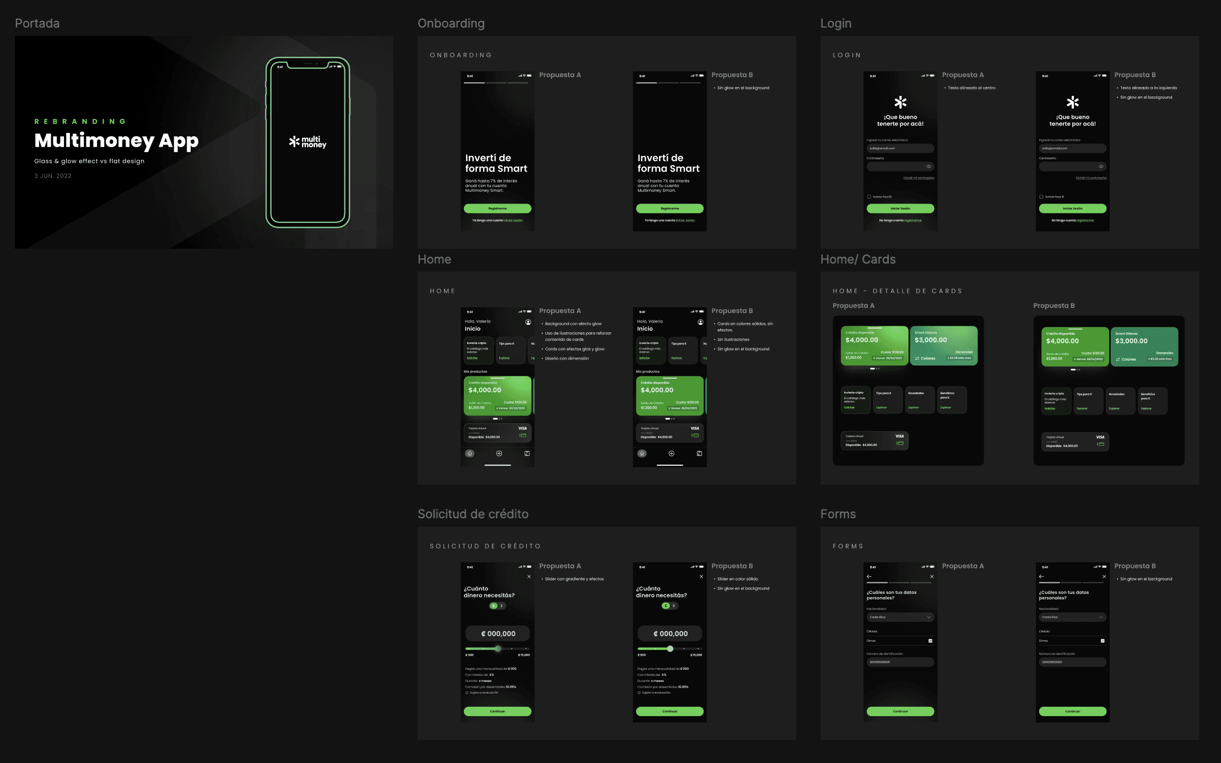Click Olvidé mi contraseña link in Login Propuesta A
The width and height of the screenshot is (1221, 763).
pyautogui.click(x=919, y=178)
